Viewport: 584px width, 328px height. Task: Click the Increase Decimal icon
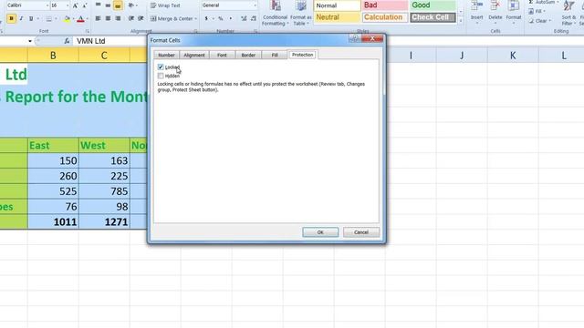tap(244, 18)
